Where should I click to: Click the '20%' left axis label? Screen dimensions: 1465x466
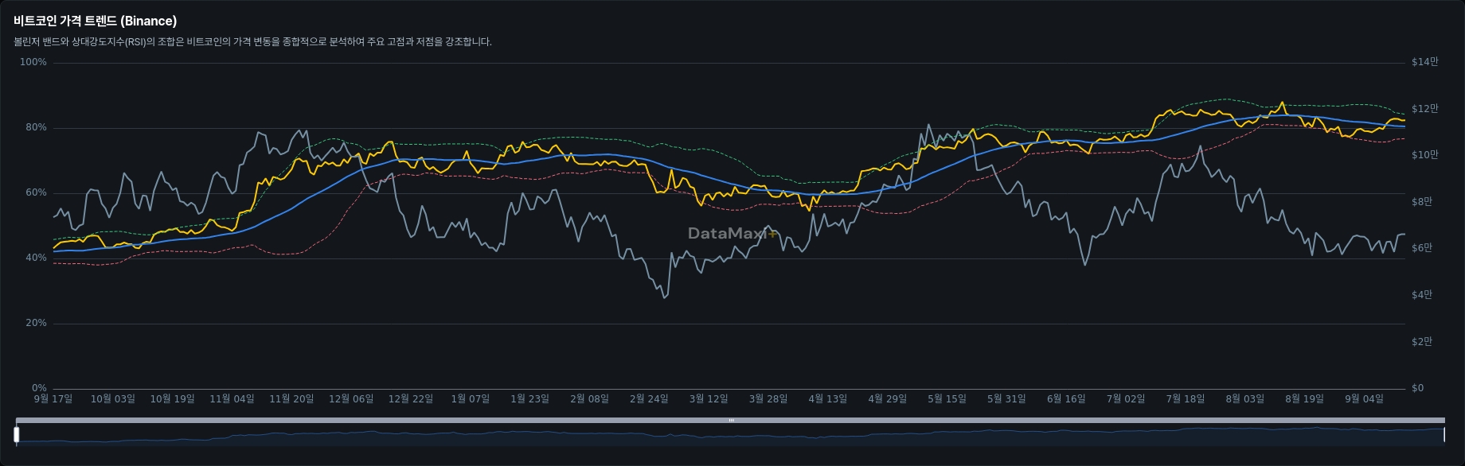[x=36, y=323]
